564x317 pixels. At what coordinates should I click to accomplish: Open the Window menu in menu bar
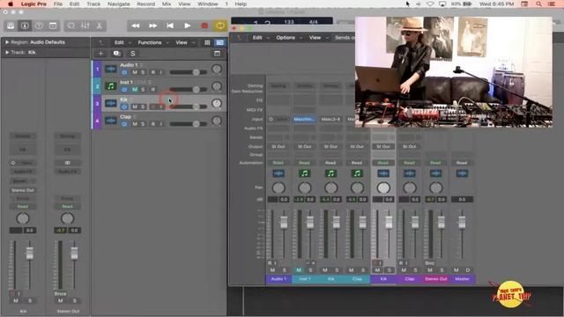tap(208, 4)
